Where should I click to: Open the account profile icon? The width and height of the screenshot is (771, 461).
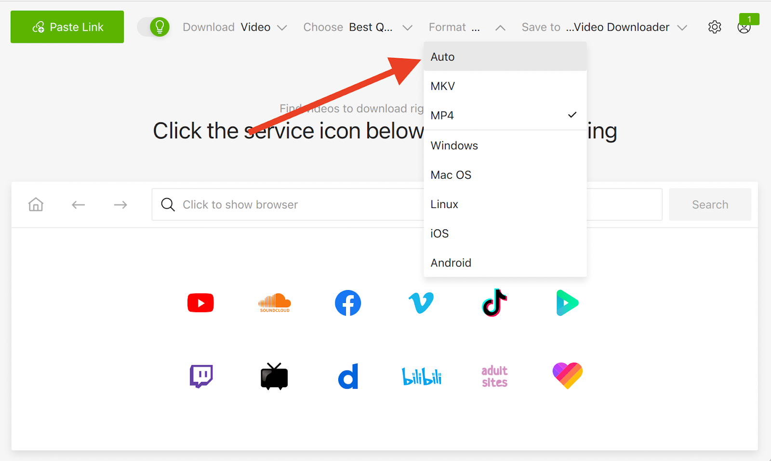pyautogui.click(x=744, y=27)
